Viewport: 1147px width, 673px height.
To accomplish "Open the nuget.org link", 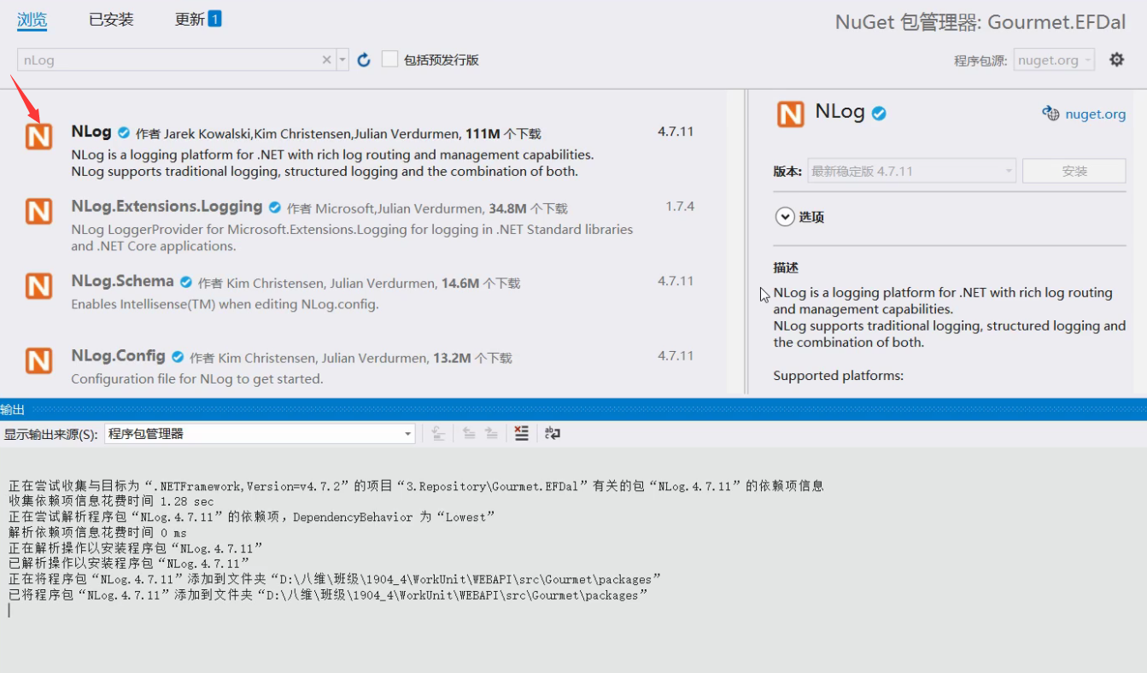I will tap(1095, 114).
